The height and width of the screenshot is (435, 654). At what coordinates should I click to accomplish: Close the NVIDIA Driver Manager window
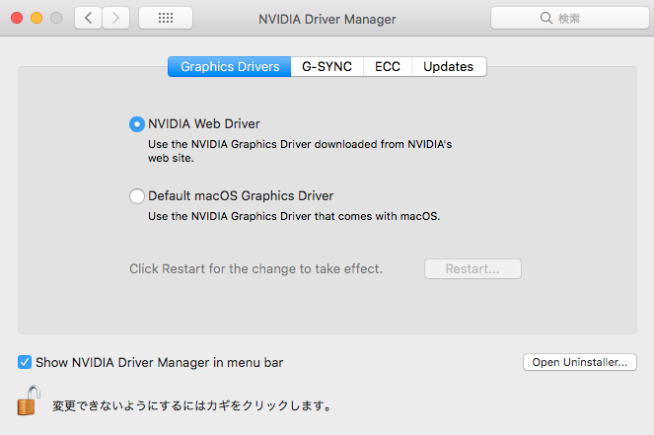pyautogui.click(x=17, y=18)
